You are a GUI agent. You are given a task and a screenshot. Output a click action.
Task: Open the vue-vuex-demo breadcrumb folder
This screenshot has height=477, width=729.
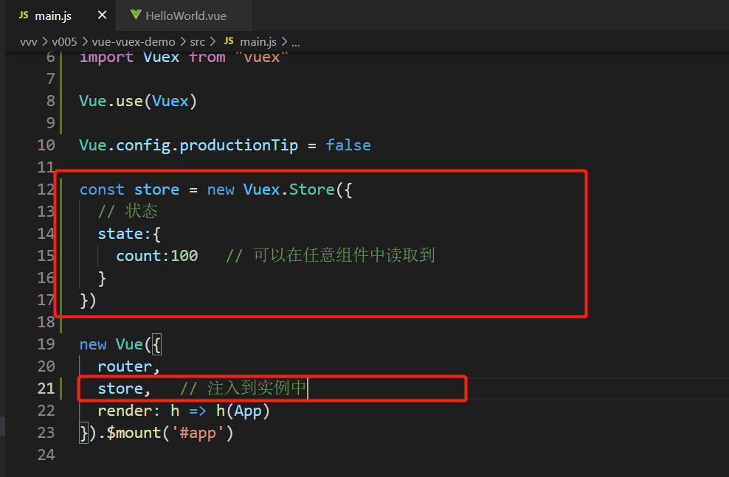(134, 42)
